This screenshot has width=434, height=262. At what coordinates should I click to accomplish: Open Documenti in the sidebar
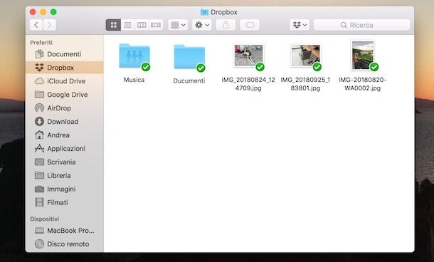[64, 54]
